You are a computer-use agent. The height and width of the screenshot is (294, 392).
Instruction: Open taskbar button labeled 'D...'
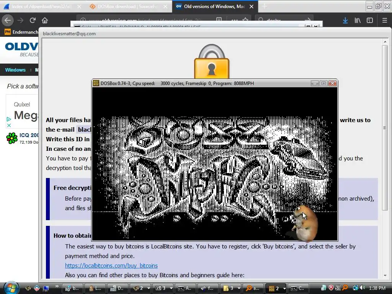pos(117,288)
